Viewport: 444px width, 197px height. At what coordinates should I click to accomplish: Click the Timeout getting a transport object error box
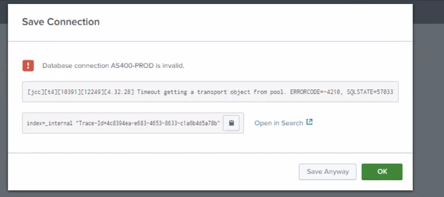pos(210,92)
